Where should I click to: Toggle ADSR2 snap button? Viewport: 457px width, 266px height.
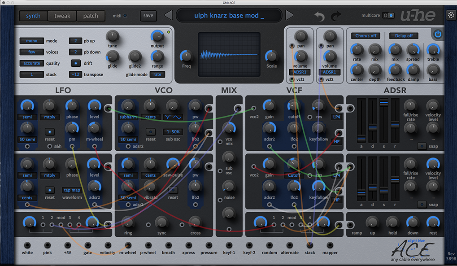(422, 205)
